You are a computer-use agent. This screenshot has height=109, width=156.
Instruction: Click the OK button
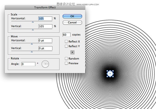[72, 16]
